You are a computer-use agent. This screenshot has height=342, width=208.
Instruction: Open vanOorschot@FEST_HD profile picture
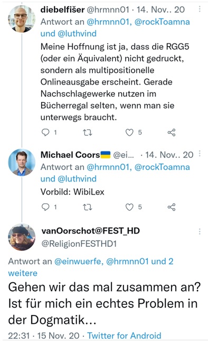[22, 237]
